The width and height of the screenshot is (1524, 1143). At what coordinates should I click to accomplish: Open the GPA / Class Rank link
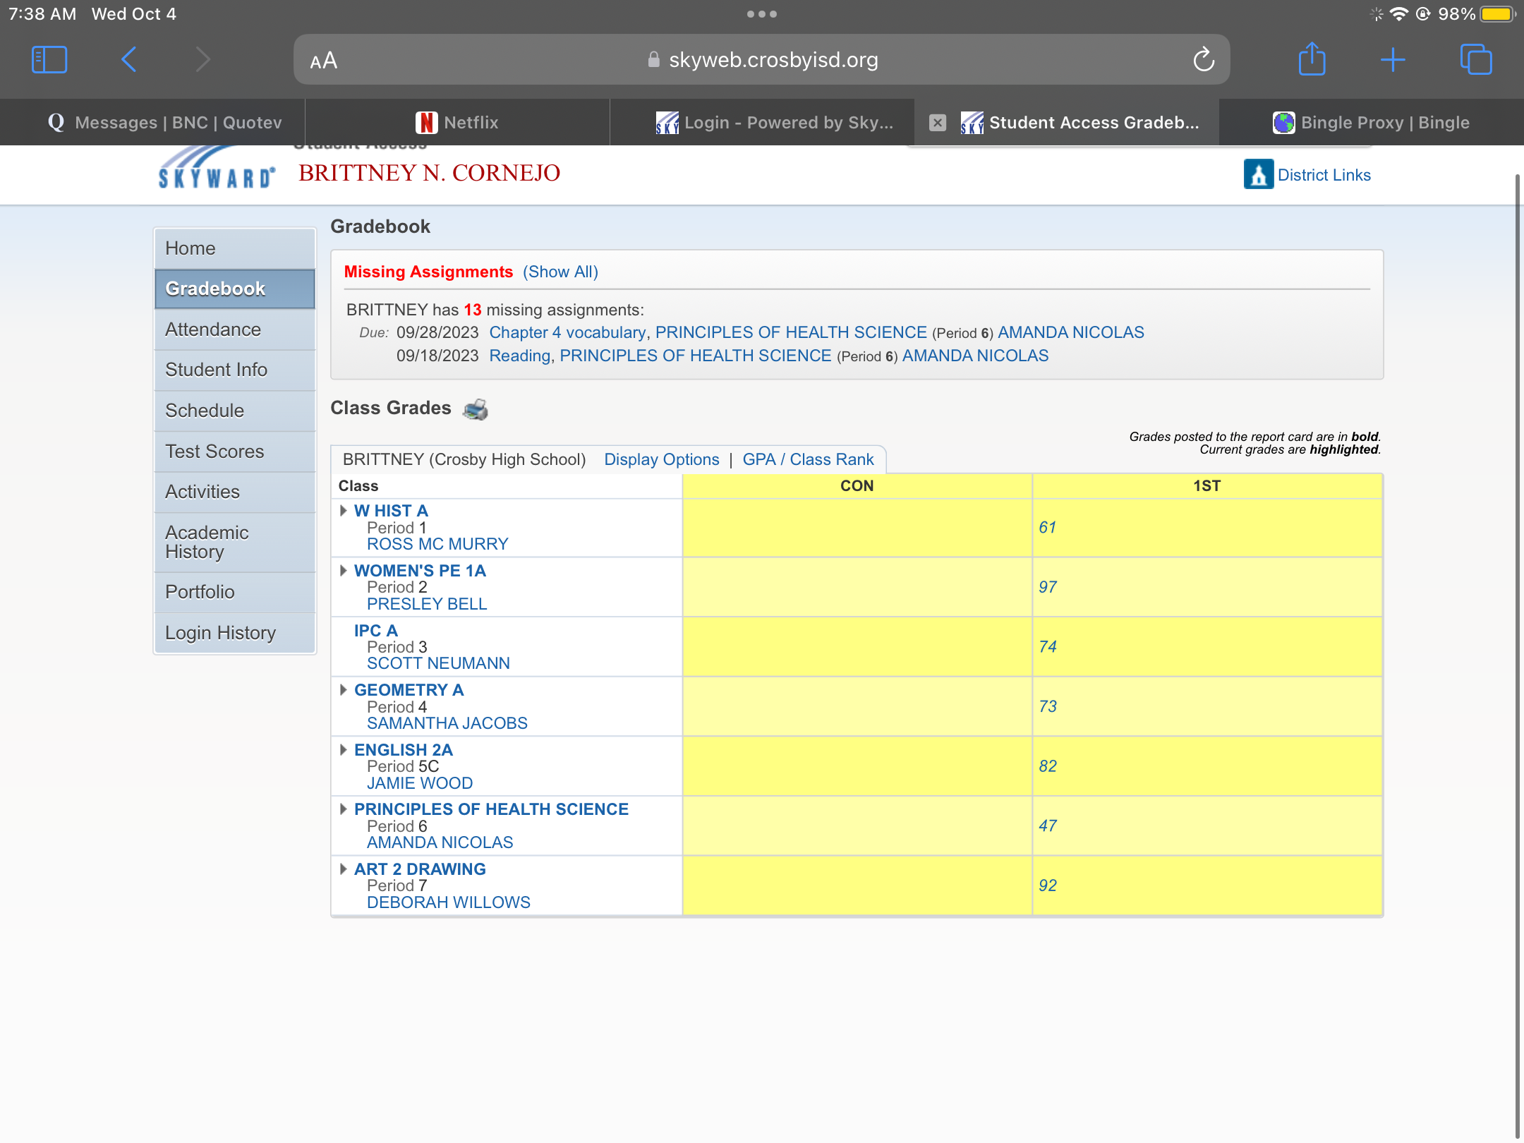coord(808,459)
